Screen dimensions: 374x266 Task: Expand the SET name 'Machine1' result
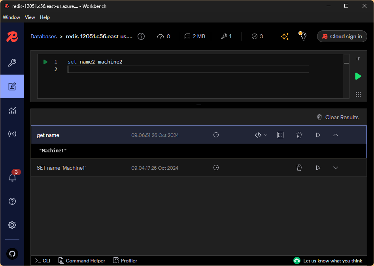[336, 168]
